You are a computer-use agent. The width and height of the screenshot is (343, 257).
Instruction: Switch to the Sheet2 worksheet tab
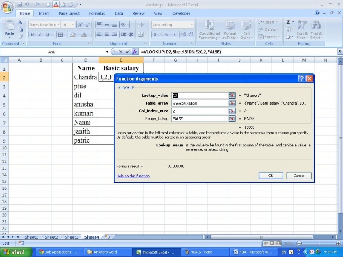pyautogui.click(x=51, y=237)
